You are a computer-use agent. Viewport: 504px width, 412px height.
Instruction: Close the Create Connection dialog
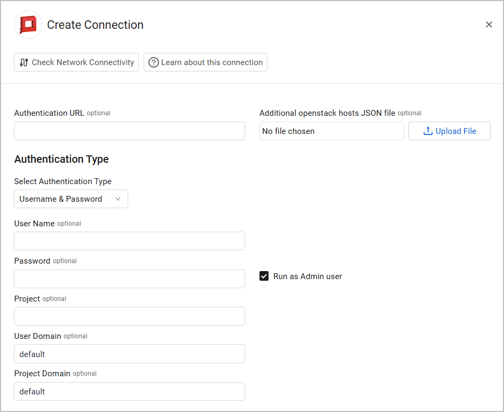(x=489, y=25)
